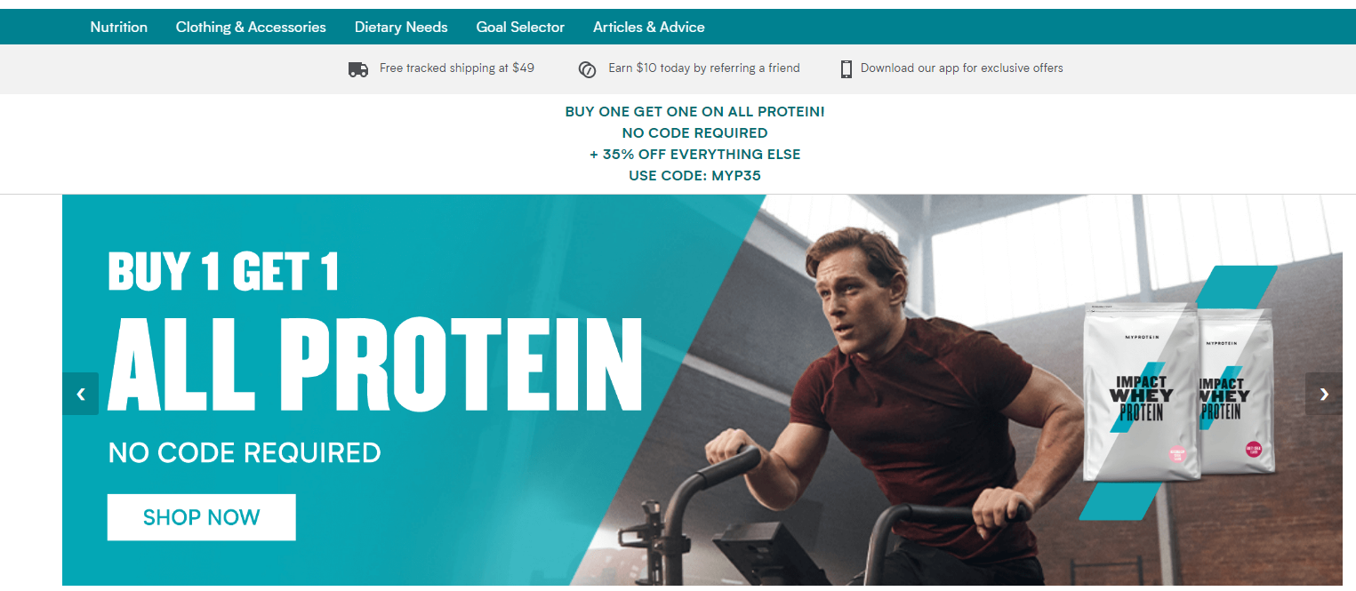Open Clothing & Accessories menu
This screenshot has width=1356, height=591.
pyautogui.click(x=251, y=27)
